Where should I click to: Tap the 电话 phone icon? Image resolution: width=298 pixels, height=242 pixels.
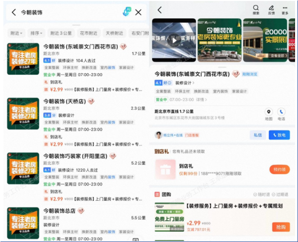[x=281, y=114]
